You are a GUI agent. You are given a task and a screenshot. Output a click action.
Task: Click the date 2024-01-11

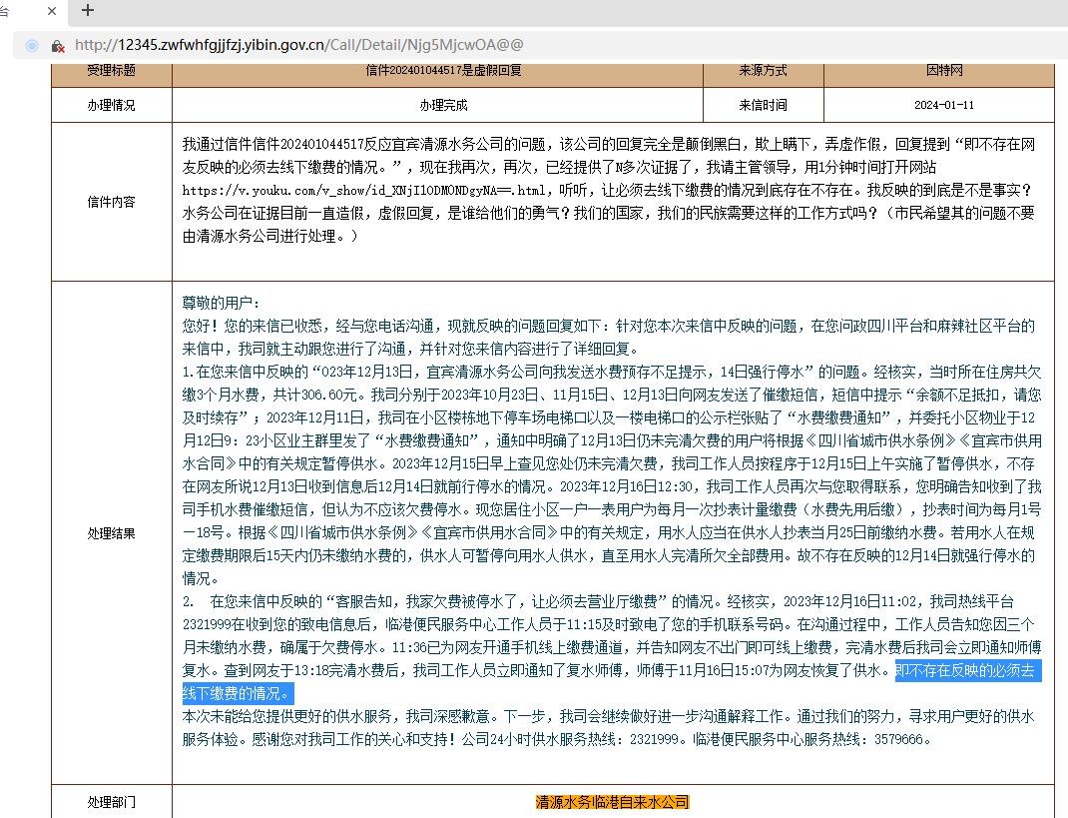pos(943,105)
